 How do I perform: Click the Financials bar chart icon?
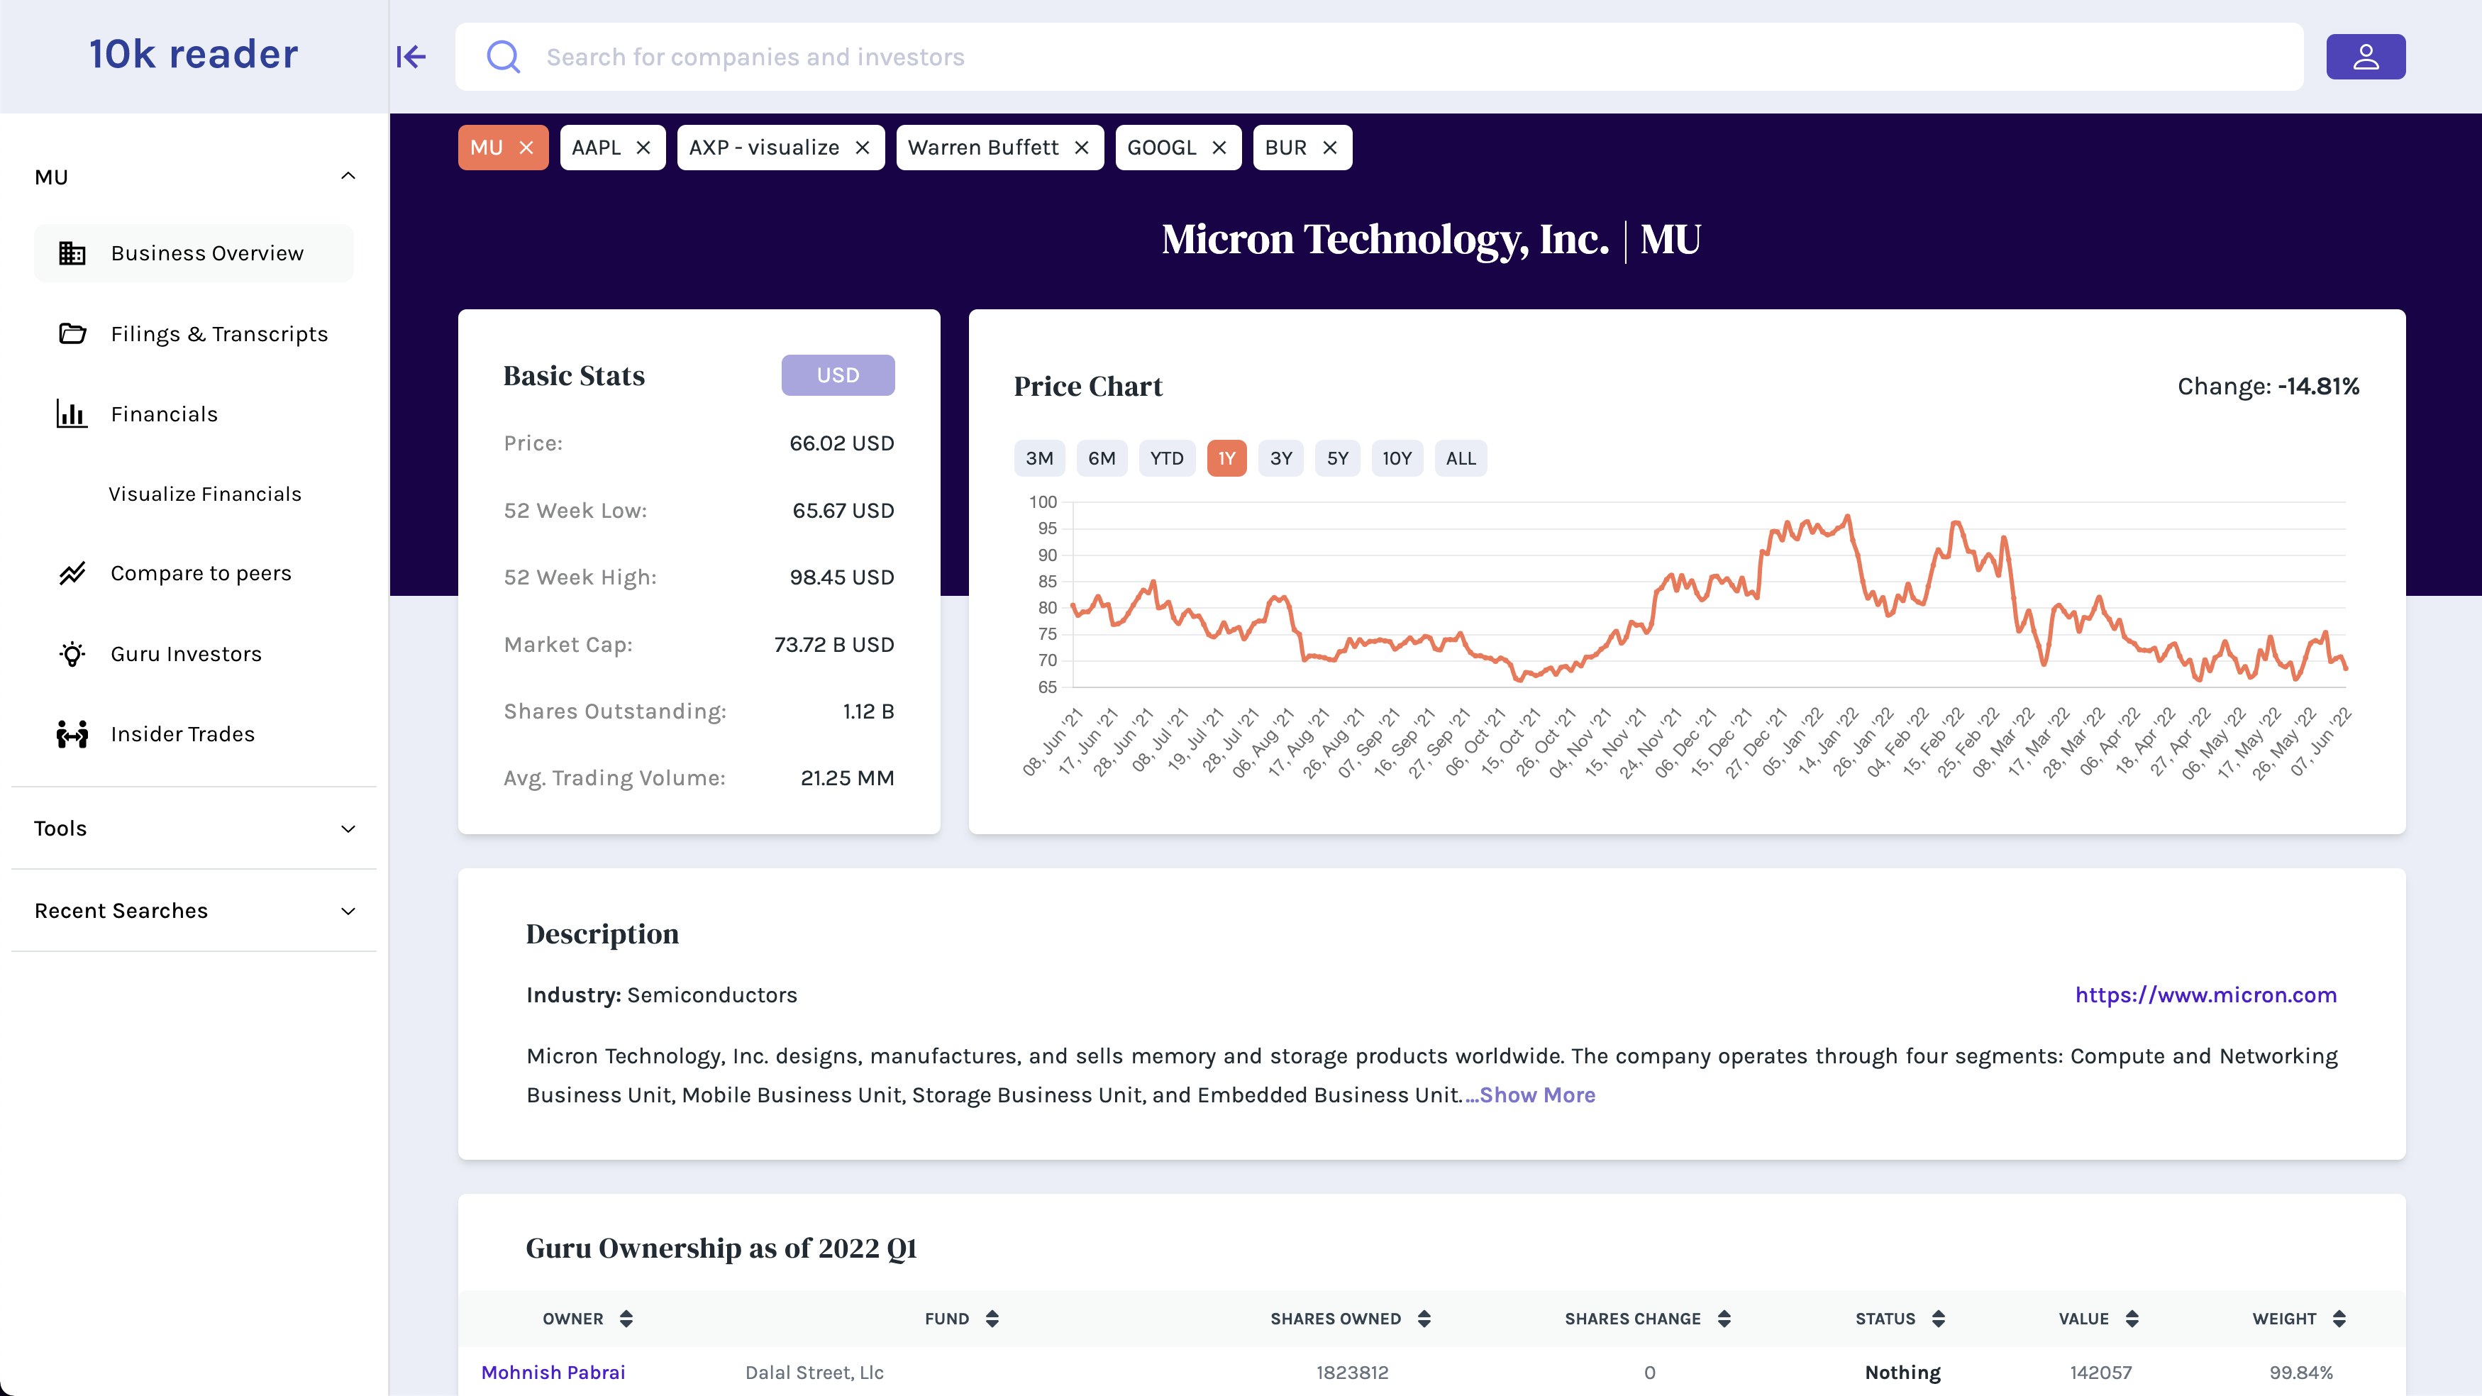click(72, 414)
